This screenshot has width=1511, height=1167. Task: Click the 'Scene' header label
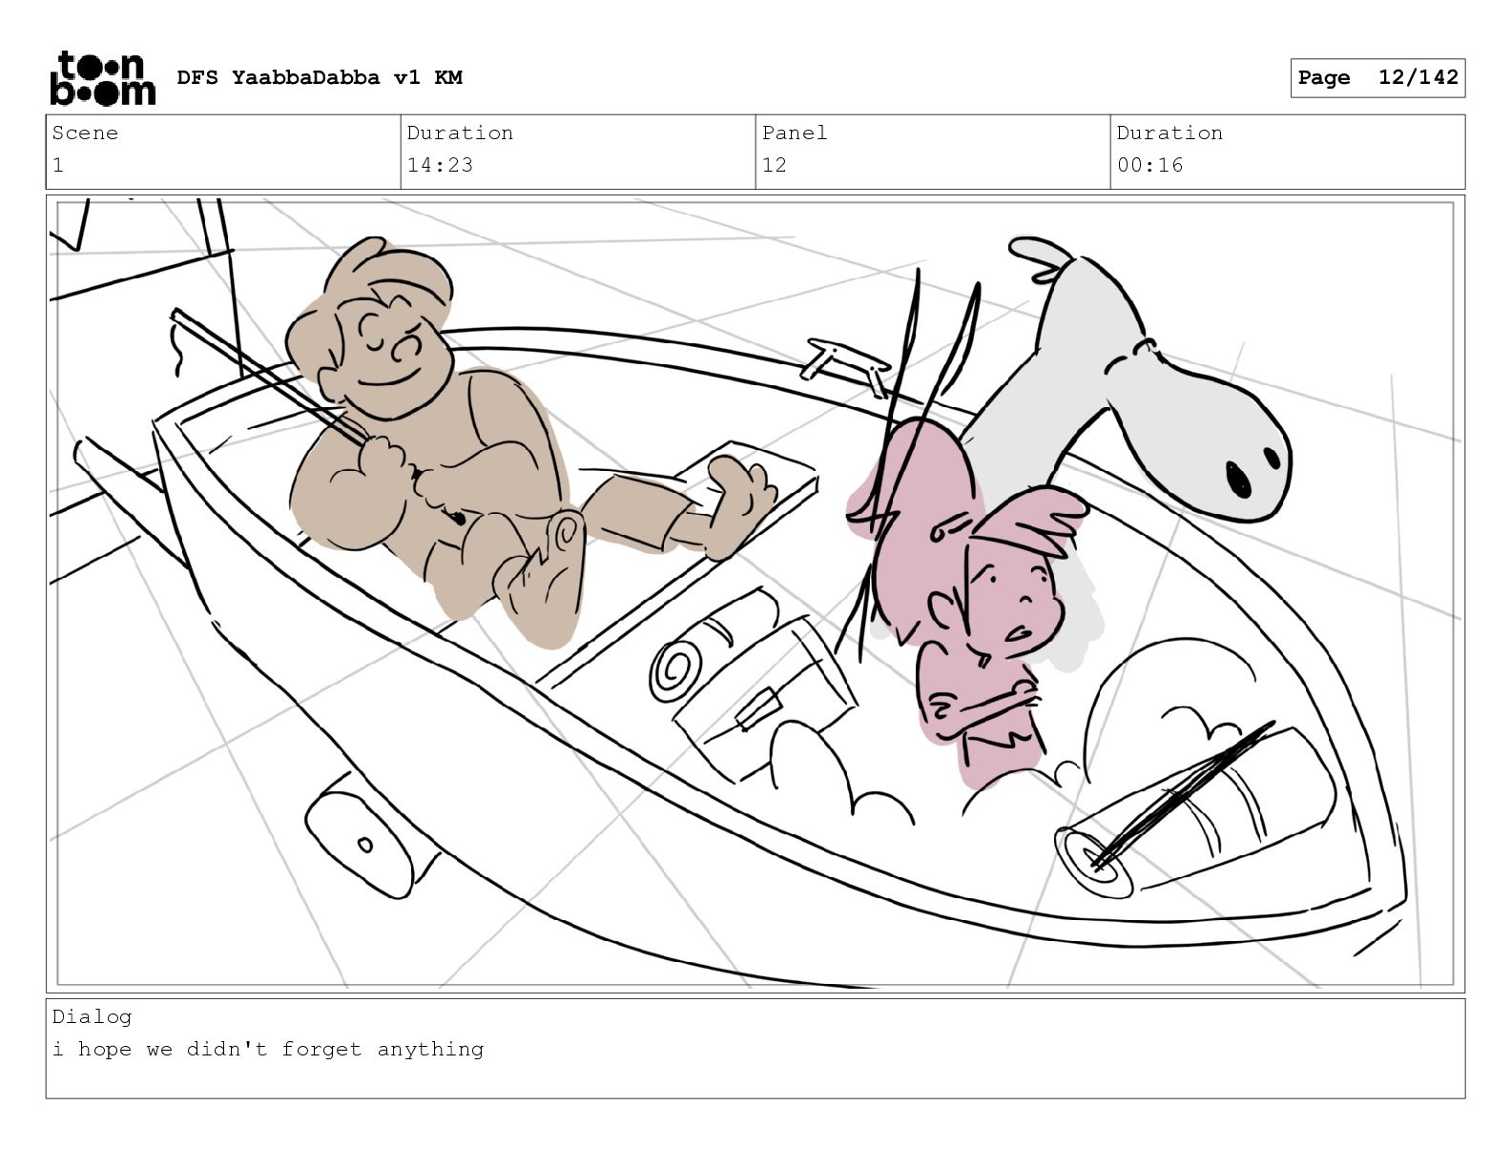pos(85,133)
